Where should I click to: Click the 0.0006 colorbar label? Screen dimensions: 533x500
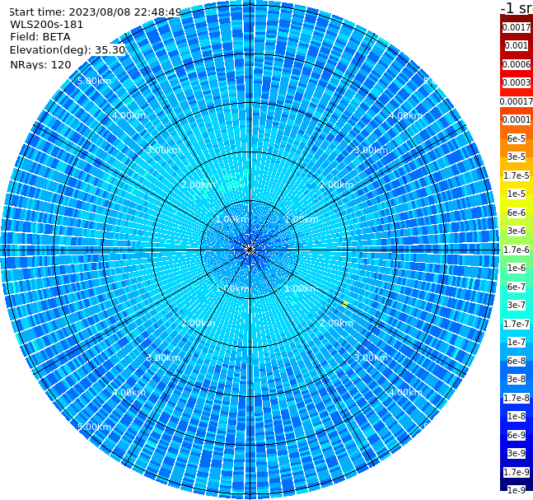click(x=517, y=64)
